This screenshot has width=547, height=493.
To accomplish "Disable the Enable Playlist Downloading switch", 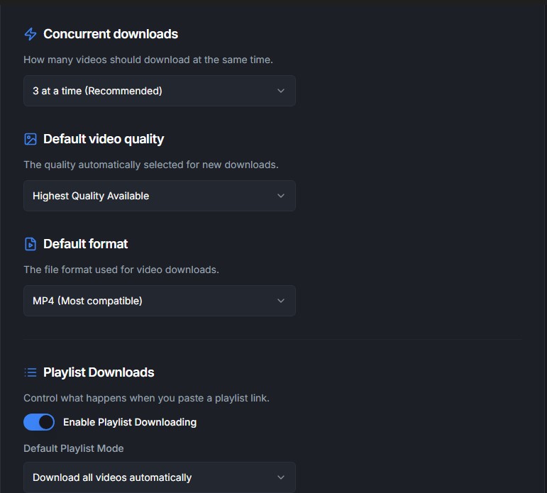I will click(x=39, y=422).
